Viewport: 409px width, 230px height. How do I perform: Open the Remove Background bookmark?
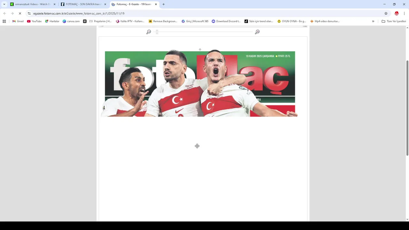click(163, 21)
